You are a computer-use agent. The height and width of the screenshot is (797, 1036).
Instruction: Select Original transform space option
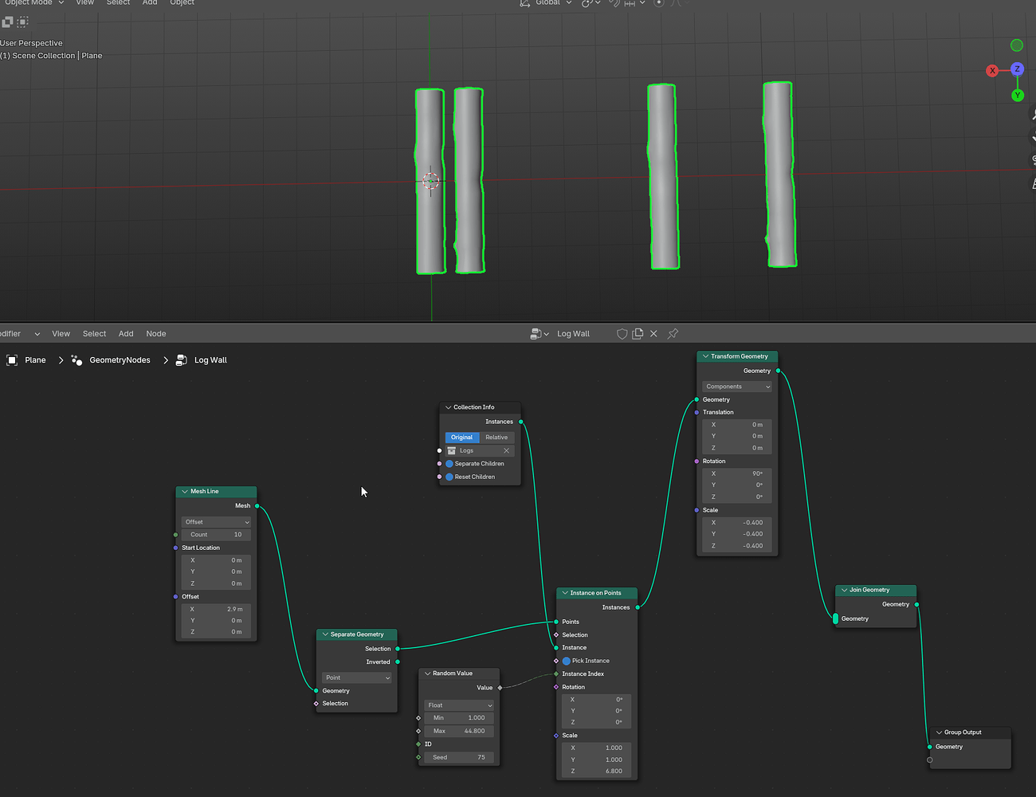pos(462,438)
